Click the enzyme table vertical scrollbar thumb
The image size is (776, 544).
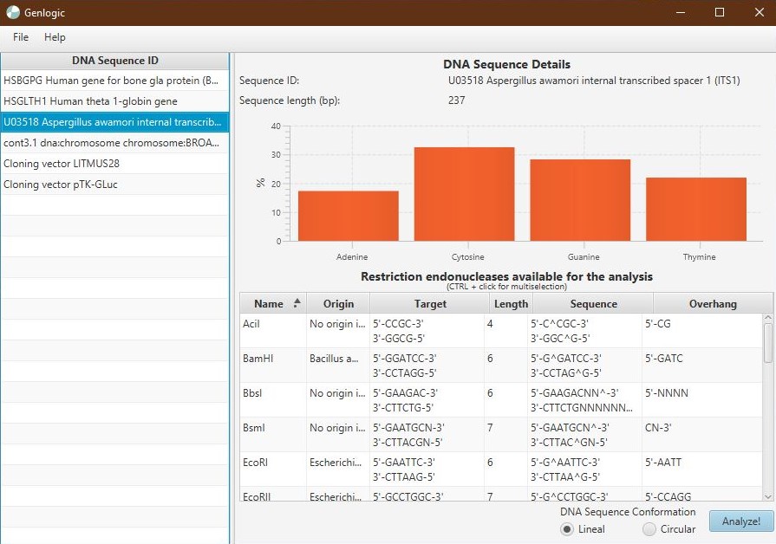(767, 343)
